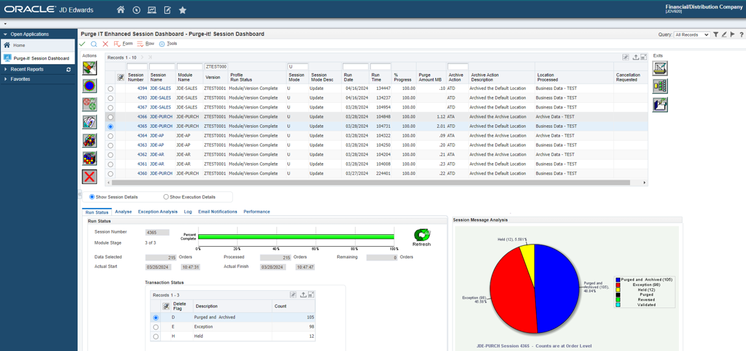This screenshot has height=351, width=746.
Task: Select the radio button for session 4394
Action: (111, 88)
